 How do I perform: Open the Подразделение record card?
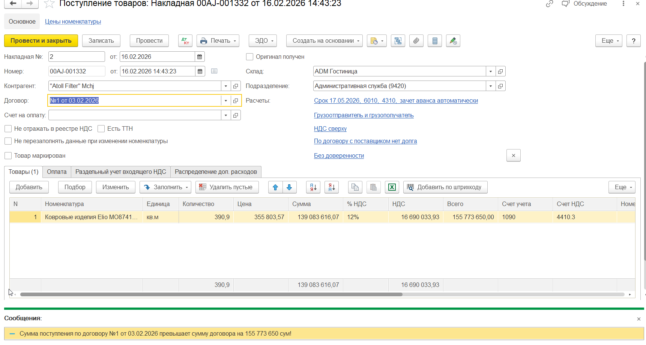(x=500, y=86)
